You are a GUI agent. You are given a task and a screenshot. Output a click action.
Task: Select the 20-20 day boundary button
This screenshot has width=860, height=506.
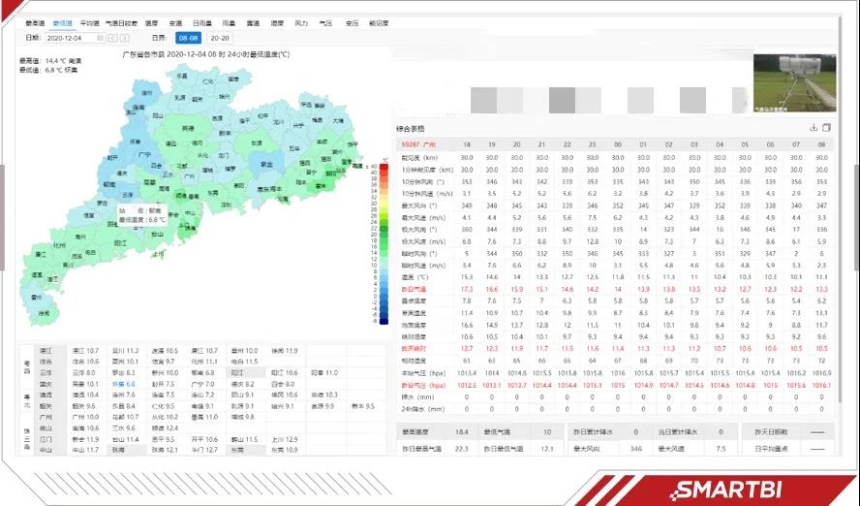click(x=220, y=38)
